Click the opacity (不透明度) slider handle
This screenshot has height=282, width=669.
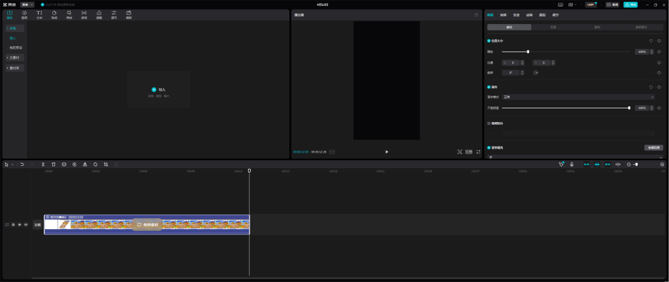click(629, 108)
